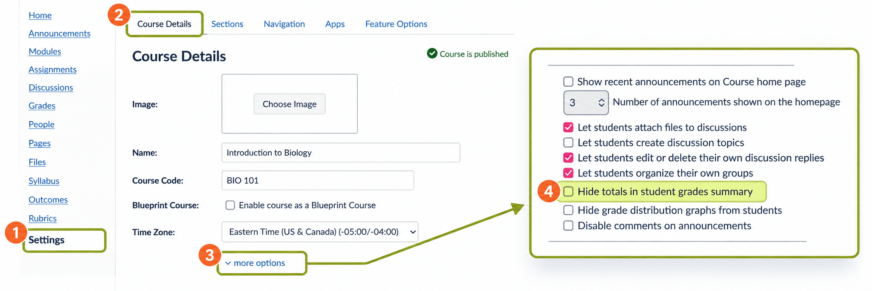Image resolution: width=872 pixels, height=291 pixels.
Task: Click the Choose Image button
Action: (289, 104)
